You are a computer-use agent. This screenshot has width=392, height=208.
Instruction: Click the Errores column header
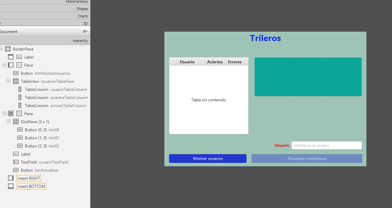[234, 62]
